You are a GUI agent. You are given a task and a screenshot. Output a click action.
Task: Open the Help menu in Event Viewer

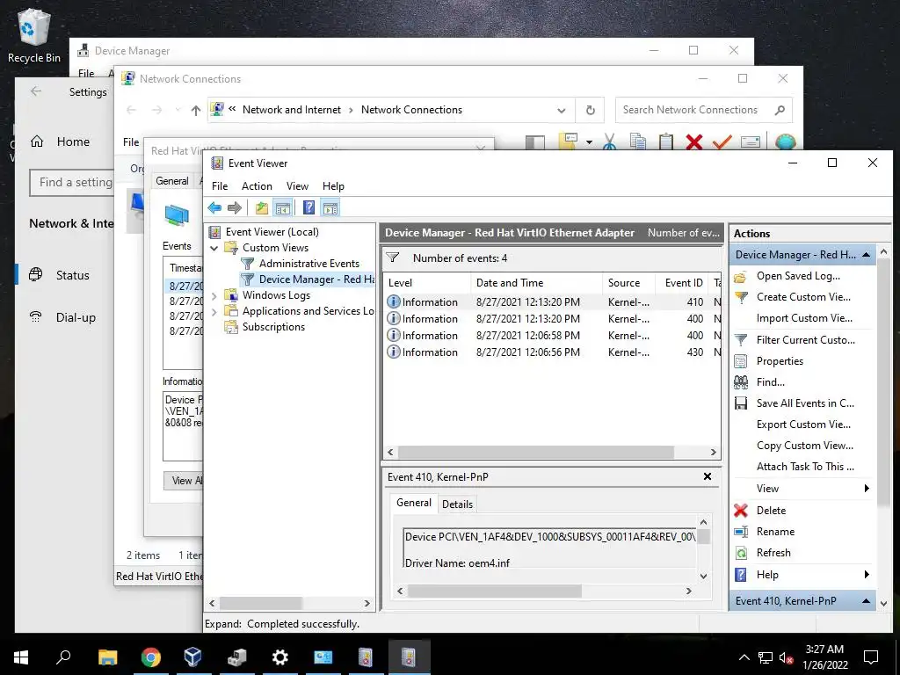[333, 186]
